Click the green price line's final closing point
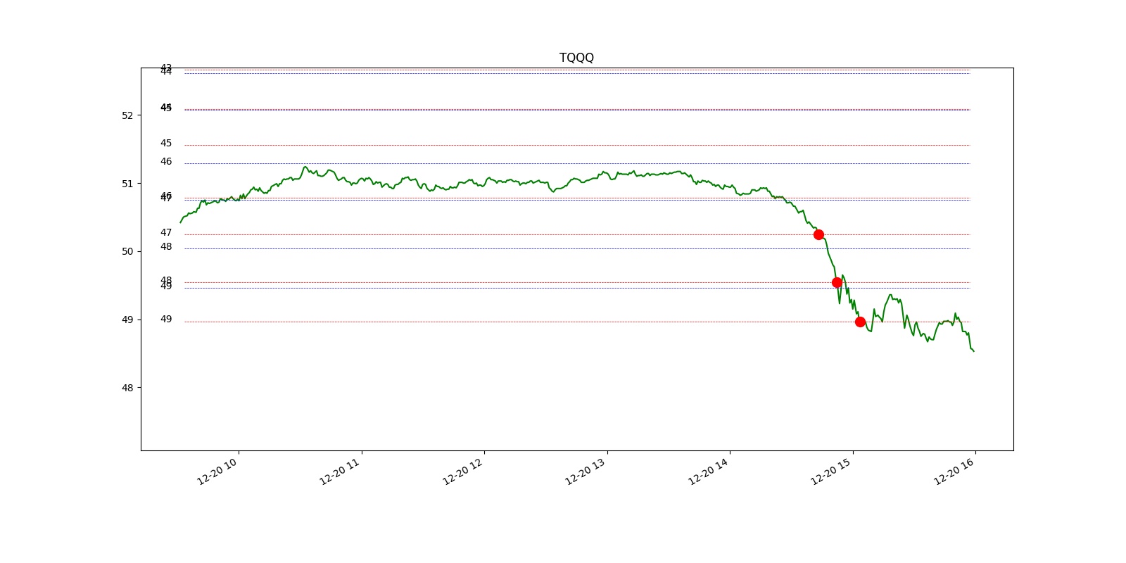The image size is (1126, 563). click(x=973, y=351)
